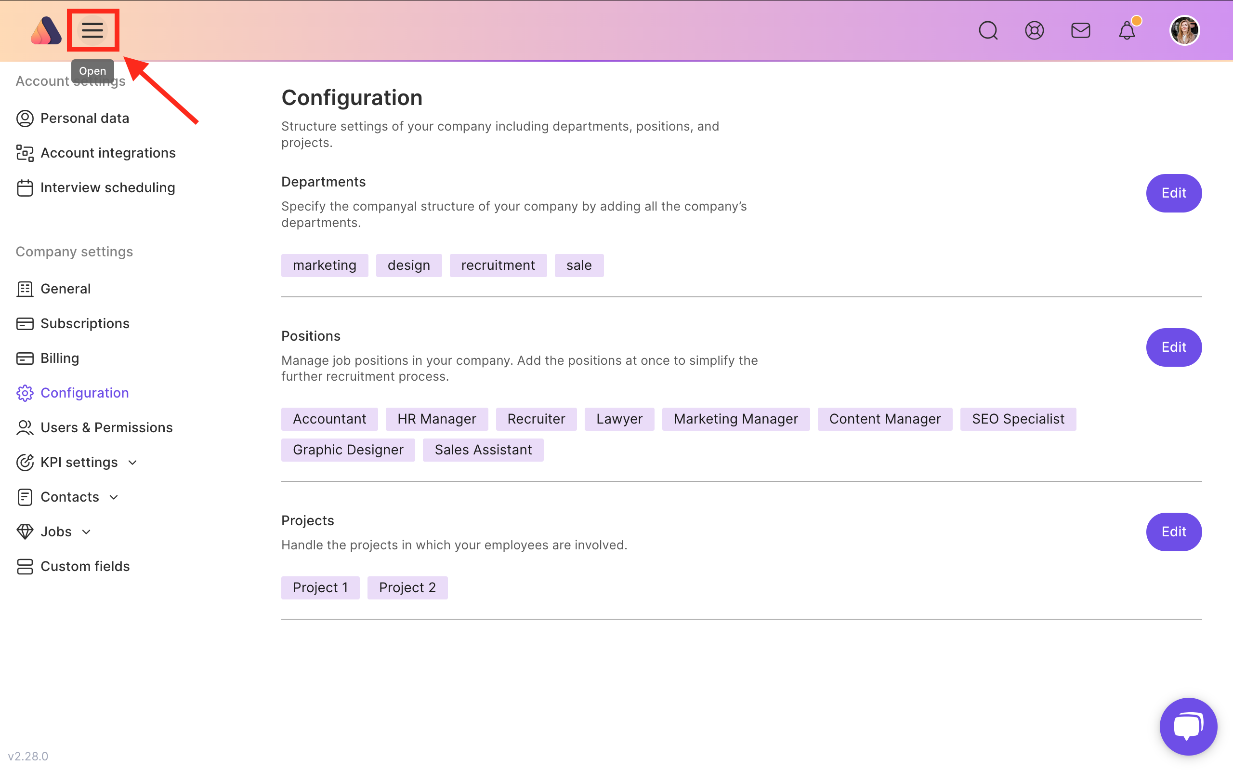
Task: Click the Billing card icon
Action: [25, 358]
